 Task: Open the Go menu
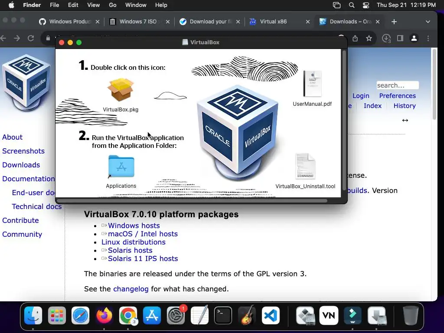tap(113, 5)
